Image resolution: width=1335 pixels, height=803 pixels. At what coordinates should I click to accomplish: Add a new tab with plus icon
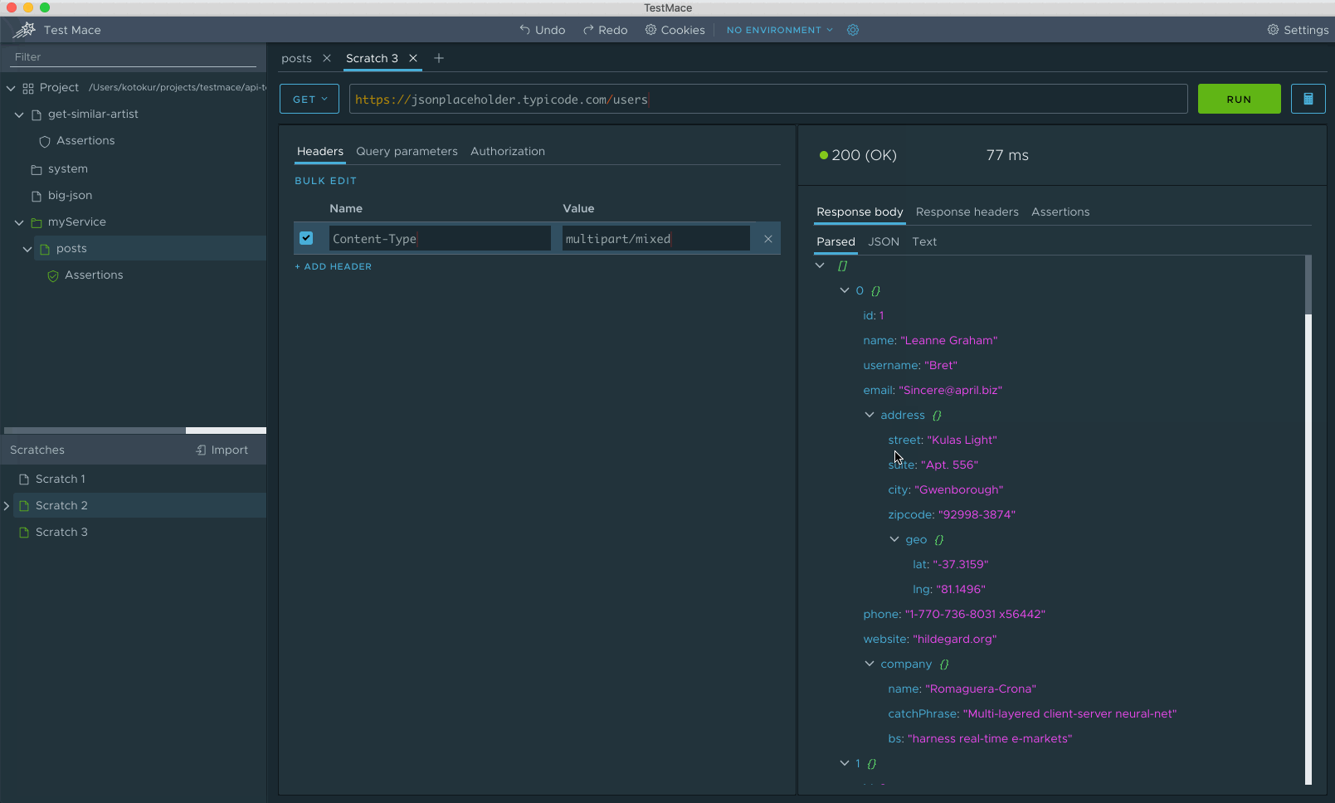click(x=439, y=58)
